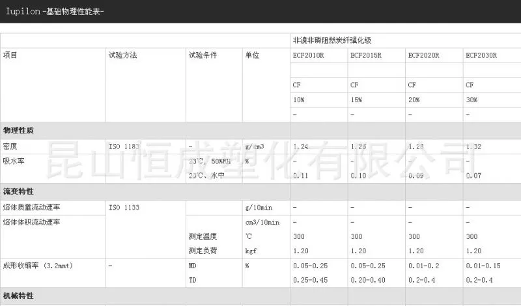The height and width of the screenshot is (306, 521).
Task: Click the "TD" shrinkage direction cell
Action: [192, 281]
